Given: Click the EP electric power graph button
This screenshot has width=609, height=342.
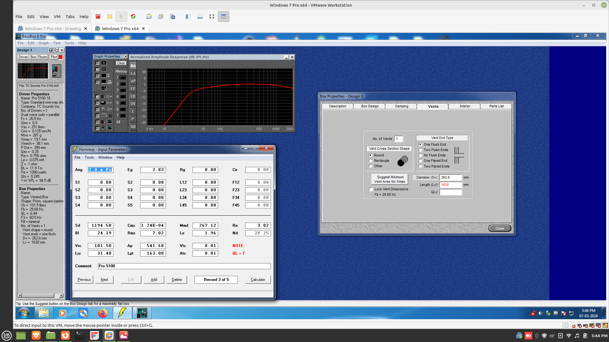Looking at the screenshot, I should point(133,89).
